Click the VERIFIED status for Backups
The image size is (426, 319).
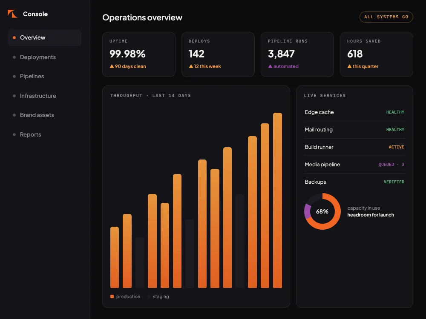tap(394, 182)
